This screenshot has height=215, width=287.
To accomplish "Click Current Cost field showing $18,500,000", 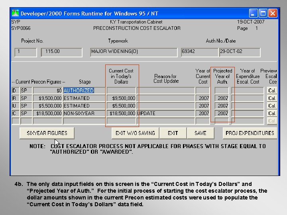I will (x=121, y=113).
